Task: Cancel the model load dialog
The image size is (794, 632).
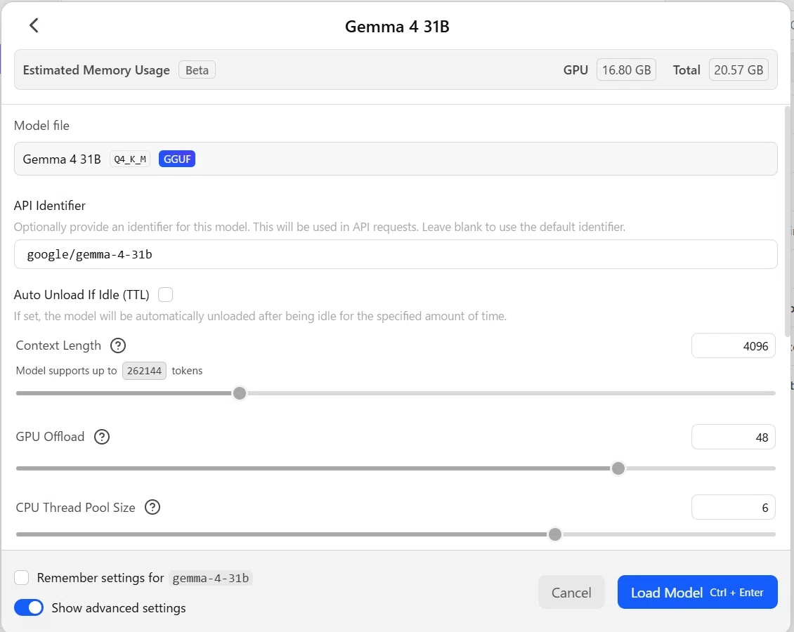Action: (x=571, y=592)
